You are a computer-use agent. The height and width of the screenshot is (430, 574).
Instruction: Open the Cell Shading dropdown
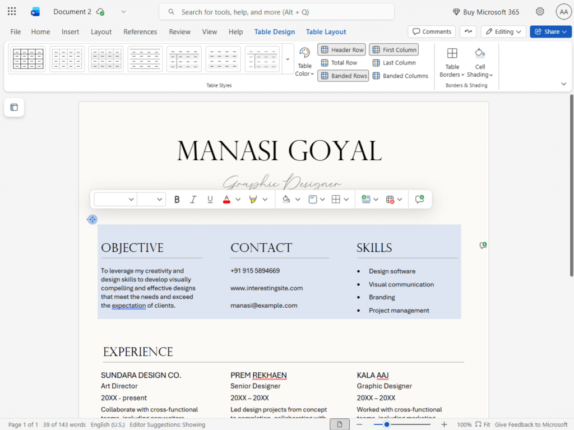(480, 62)
